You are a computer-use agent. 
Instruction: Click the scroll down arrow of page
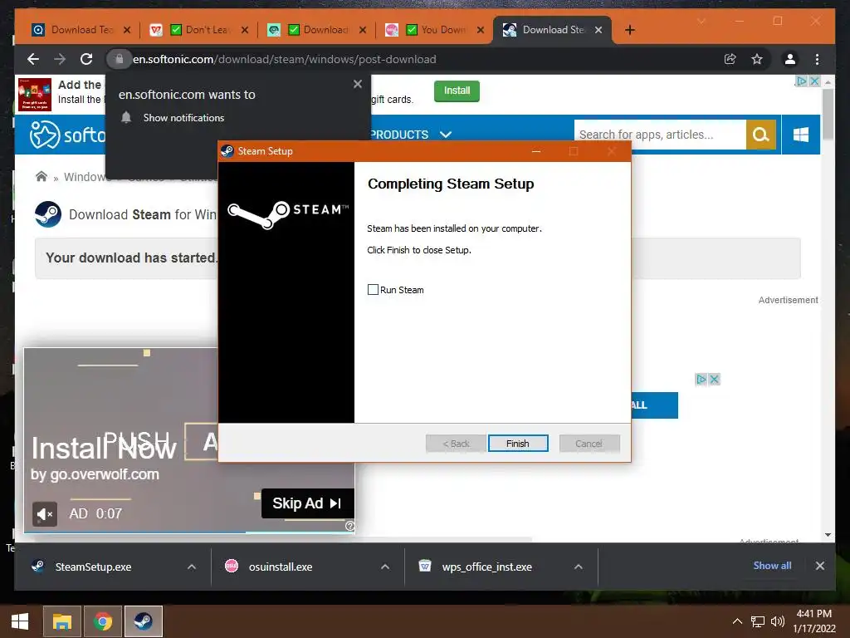828,535
